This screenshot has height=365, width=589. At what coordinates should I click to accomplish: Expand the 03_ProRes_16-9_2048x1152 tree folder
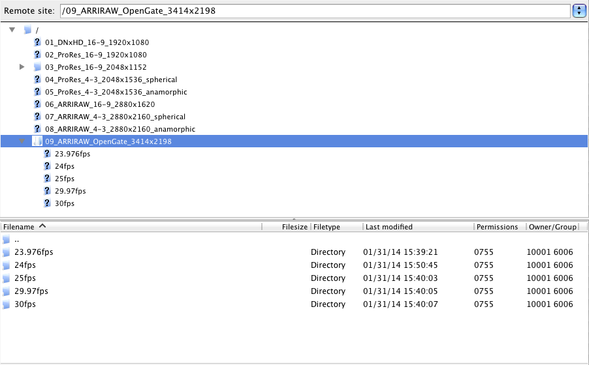(22, 66)
